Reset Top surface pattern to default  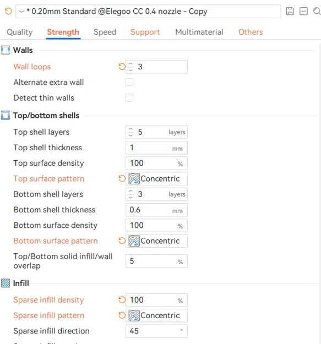(122, 178)
